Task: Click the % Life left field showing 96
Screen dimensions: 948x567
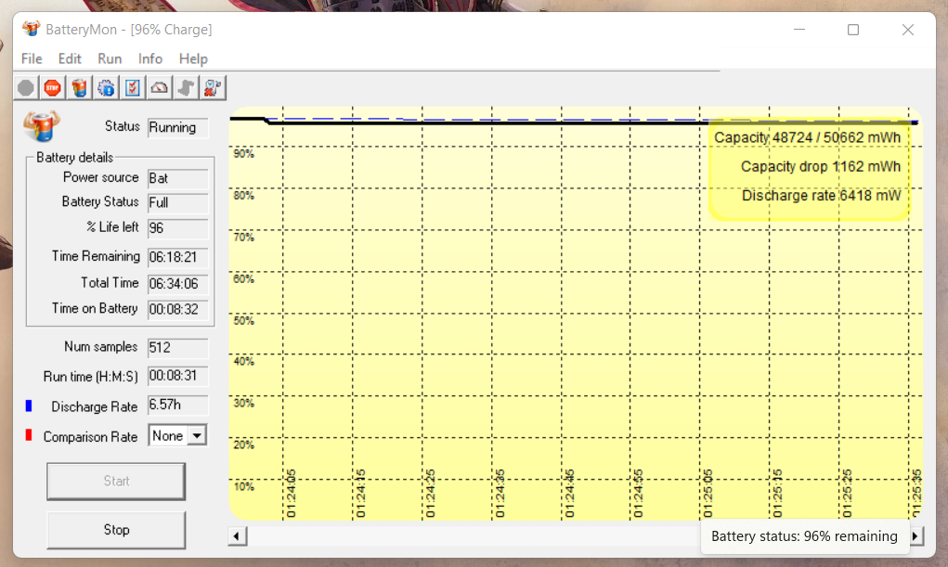Action: click(x=177, y=228)
